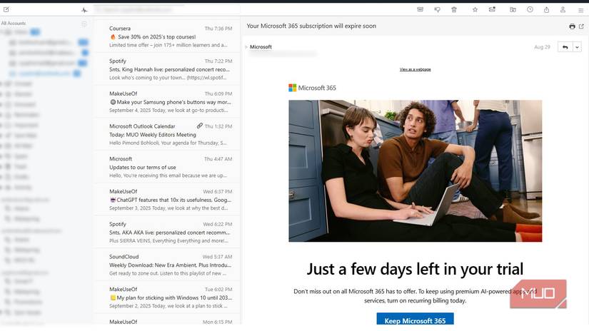Expand the Microsoft sender details arrow
The height and width of the screenshot is (331, 589).
(x=246, y=47)
